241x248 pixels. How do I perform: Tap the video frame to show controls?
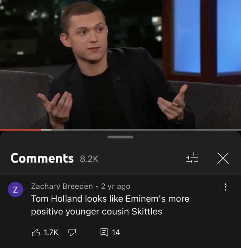(x=120, y=64)
